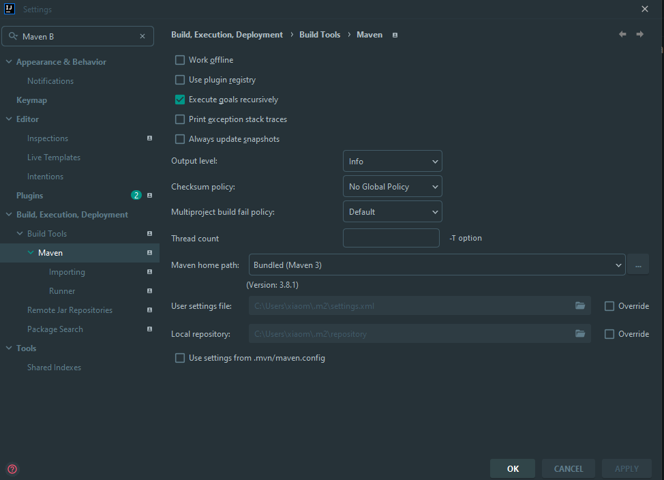Enable the Work offline checkbox
This screenshot has height=480, width=664.
pos(180,60)
